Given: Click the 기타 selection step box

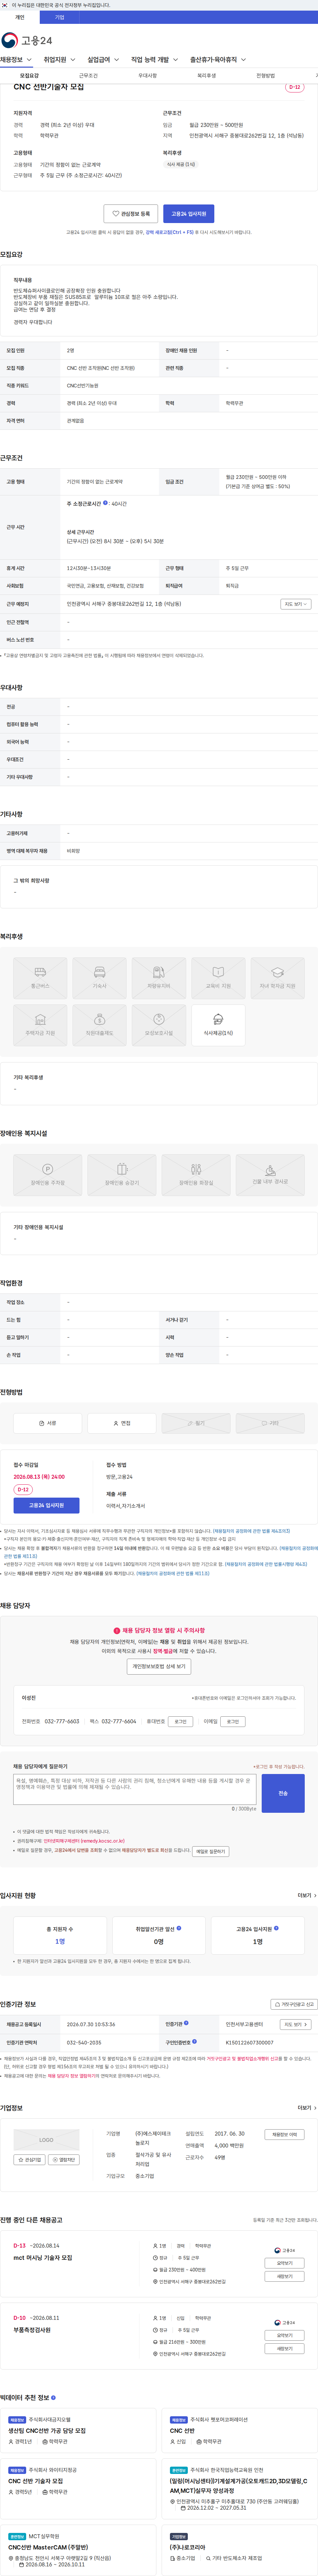Looking at the screenshot, I should [x=270, y=1423].
